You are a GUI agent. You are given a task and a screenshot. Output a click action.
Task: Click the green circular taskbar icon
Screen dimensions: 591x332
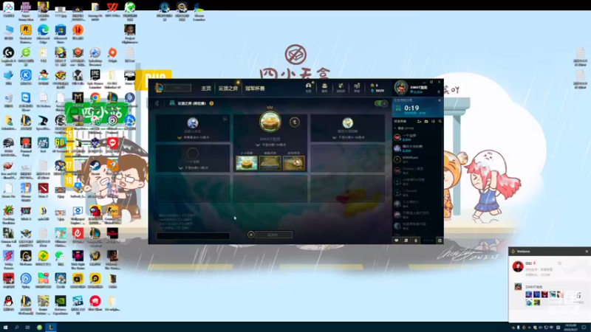(x=39, y=328)
